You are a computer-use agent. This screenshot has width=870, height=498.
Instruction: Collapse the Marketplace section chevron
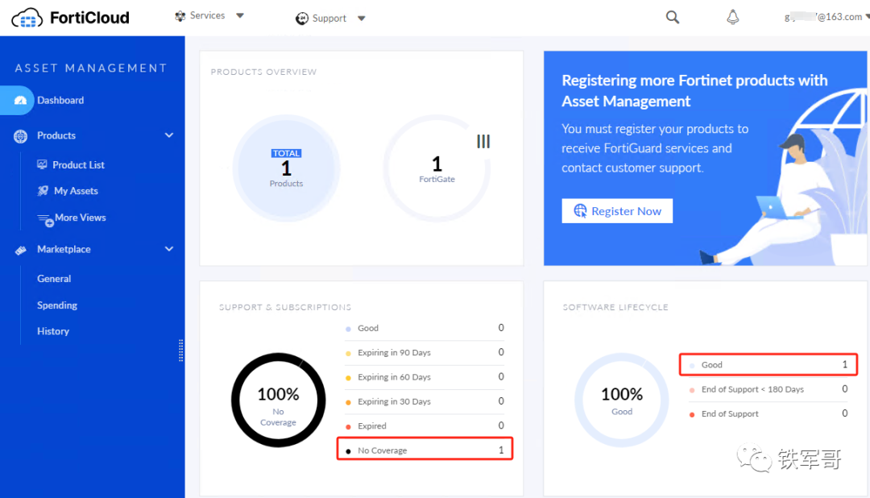[169, 249]
